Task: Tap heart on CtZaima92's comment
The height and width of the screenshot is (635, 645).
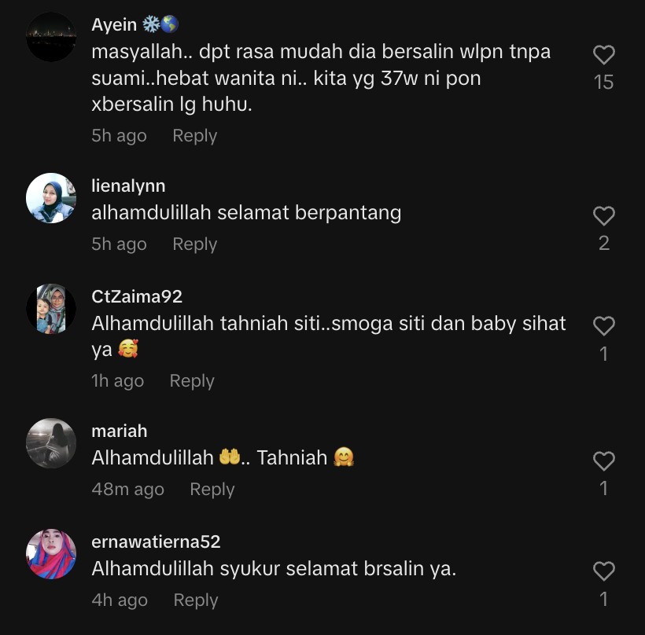Action: coord(603,326)
